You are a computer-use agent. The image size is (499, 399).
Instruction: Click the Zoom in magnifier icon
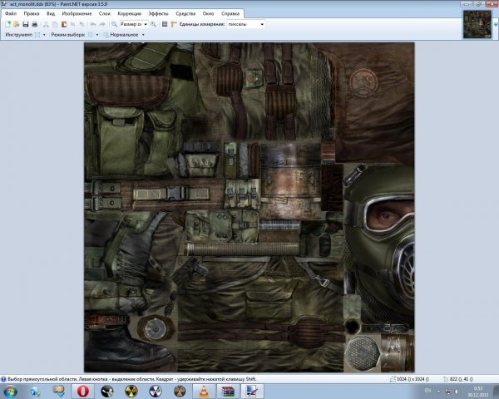(153, 24)
